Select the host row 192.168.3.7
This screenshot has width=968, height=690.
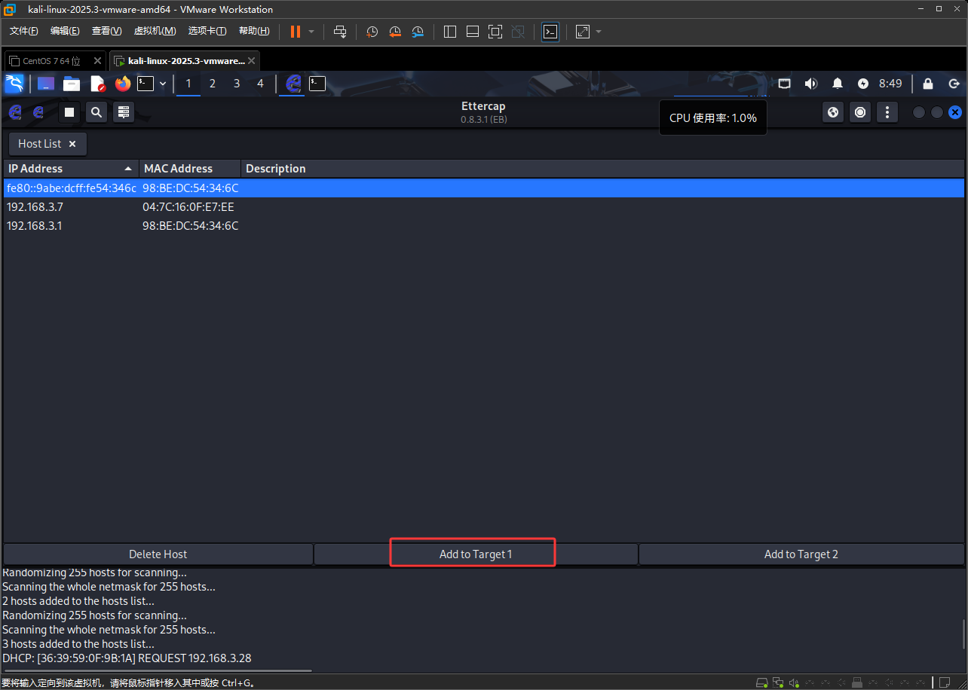pos(484,207)
